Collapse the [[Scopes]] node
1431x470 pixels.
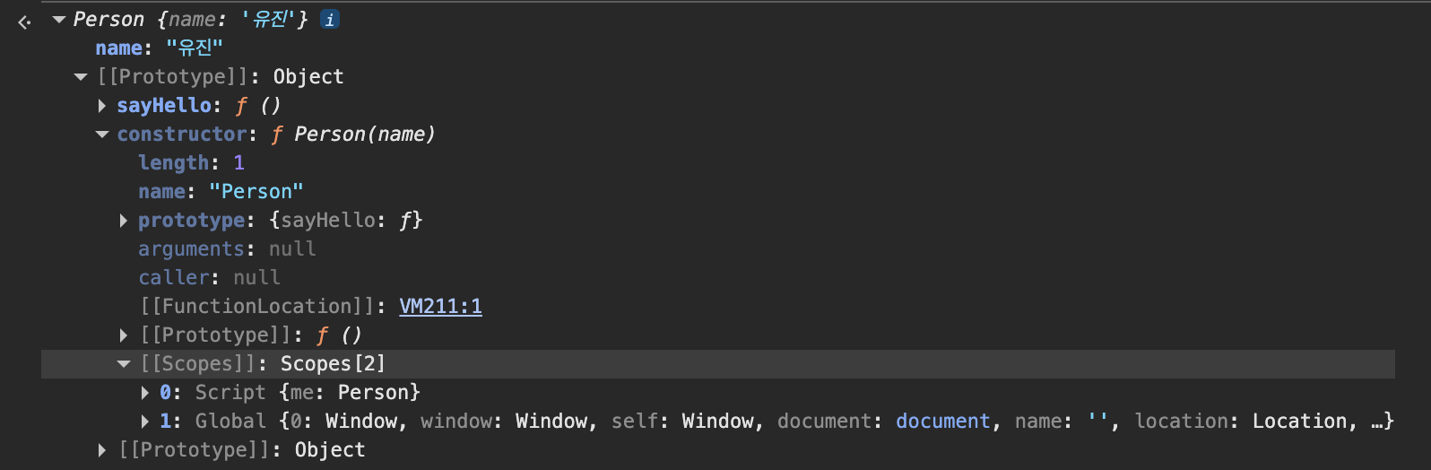[124, 364]
